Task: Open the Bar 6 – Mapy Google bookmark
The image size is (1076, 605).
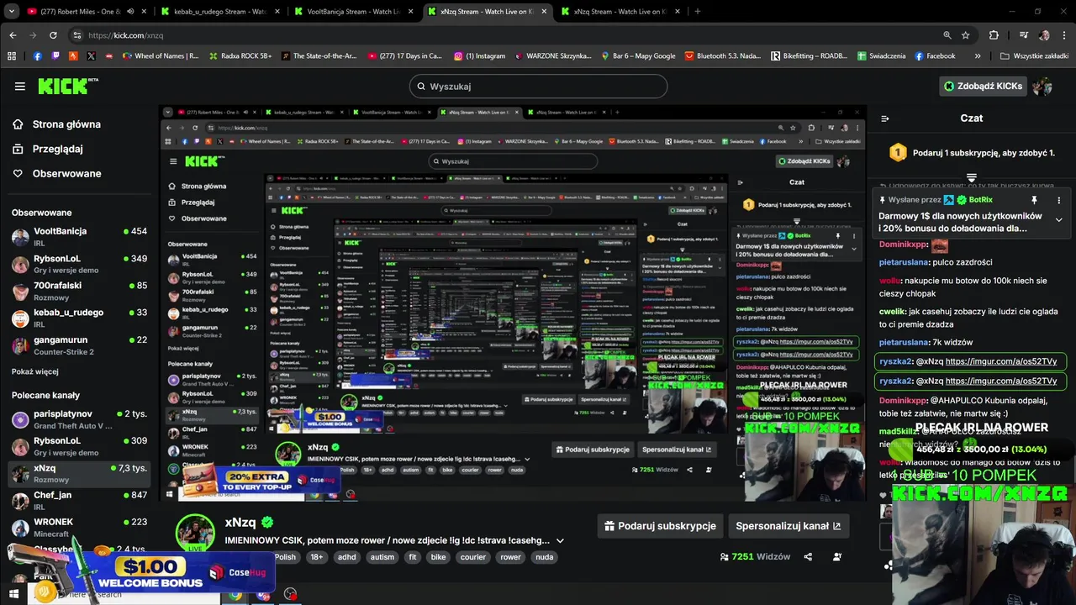Action: pos(638,56)
